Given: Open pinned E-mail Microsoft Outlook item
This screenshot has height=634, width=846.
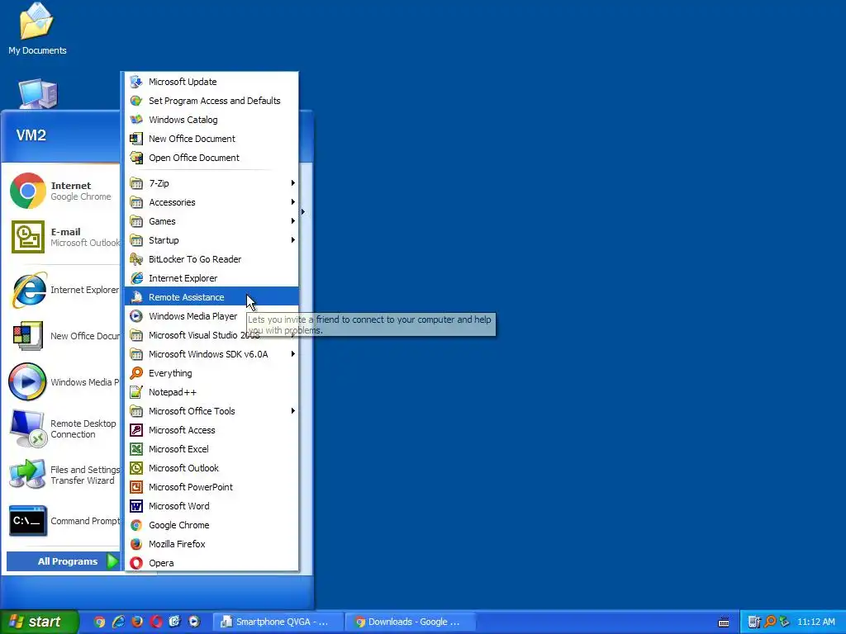Looking at the screenshot, I should (x=63, y=237).
